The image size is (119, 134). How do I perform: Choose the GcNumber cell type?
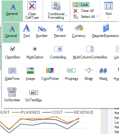pyautogui.click(x=12, y=95)
